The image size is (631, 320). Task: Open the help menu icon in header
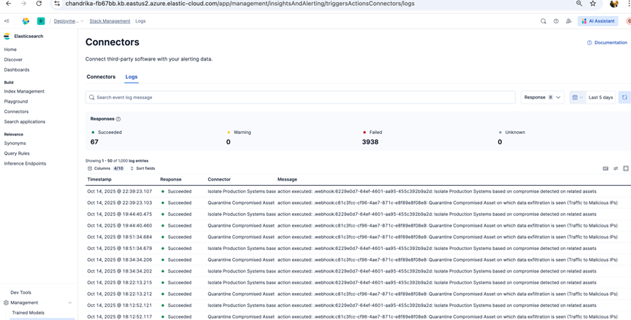pyautogui.click(x=556, y=21)
